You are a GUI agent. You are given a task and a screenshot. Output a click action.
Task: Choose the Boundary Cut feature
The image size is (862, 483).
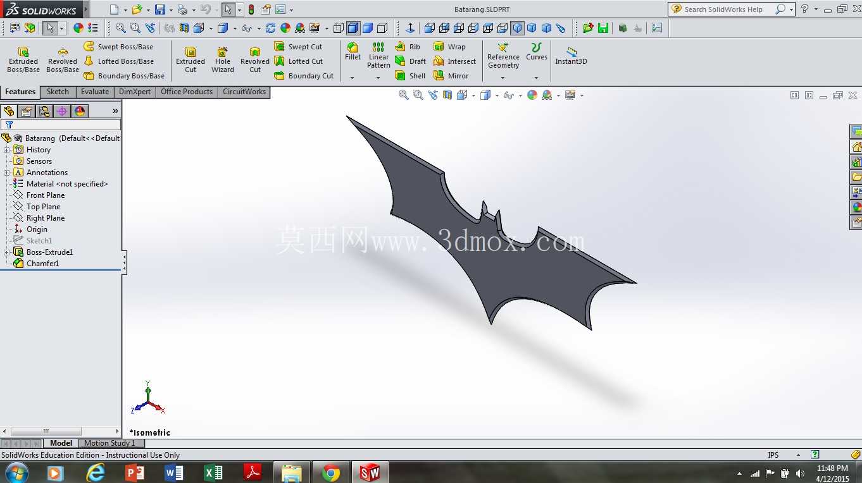point(304,76)
